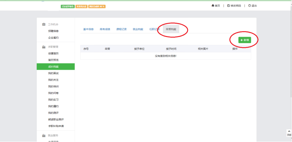Viewport: 292px width, 142px height.
Task: Open 我的问卷 in the sidebar
Action: [53, 93]
